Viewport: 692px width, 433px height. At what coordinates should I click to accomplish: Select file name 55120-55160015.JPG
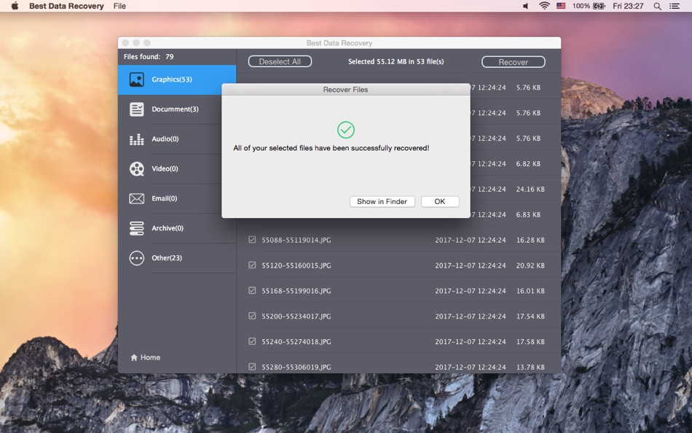pyautogui.click(x=296, y=265)
